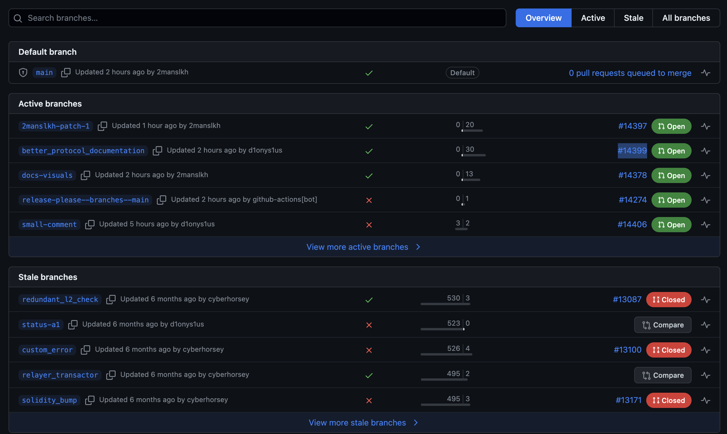Switch to the Stale tab

click(633, 18)
